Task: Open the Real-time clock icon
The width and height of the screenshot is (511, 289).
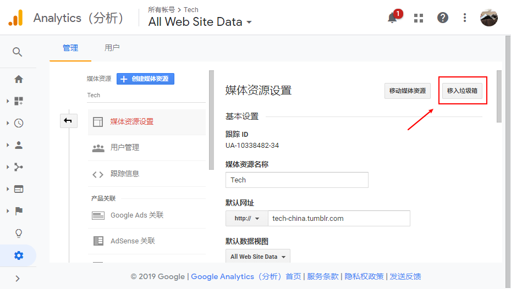Action: [19, 123]
